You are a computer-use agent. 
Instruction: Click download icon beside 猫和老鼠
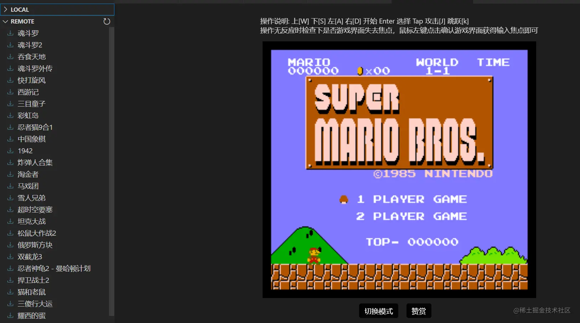(x=10, y=292)
